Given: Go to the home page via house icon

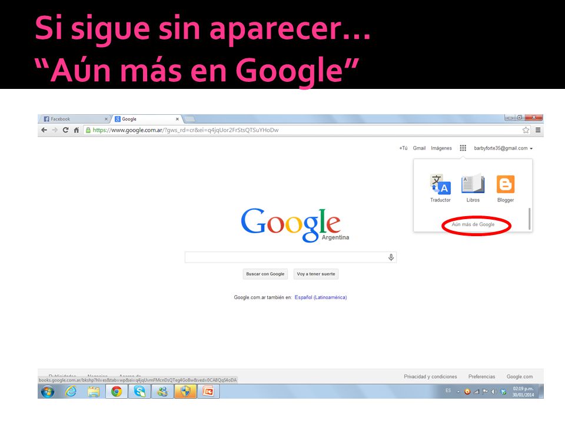Looking at the screenshot, I should point(77,130).
